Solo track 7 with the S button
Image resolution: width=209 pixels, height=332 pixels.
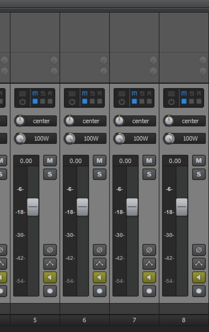point(149,174)
